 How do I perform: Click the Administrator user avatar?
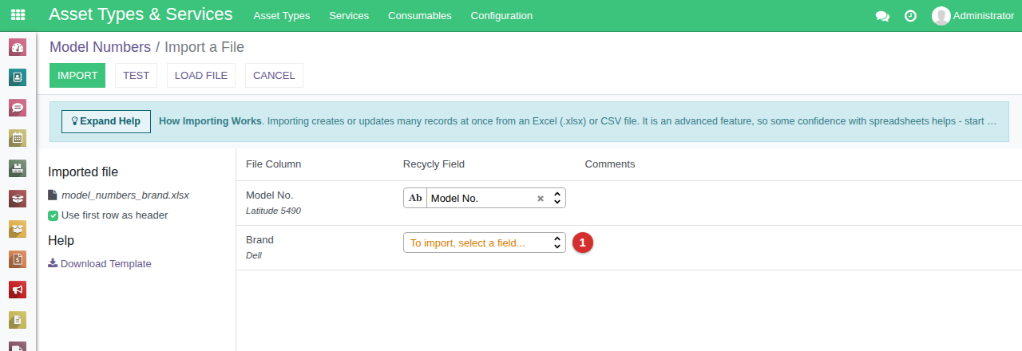(941, 16)
